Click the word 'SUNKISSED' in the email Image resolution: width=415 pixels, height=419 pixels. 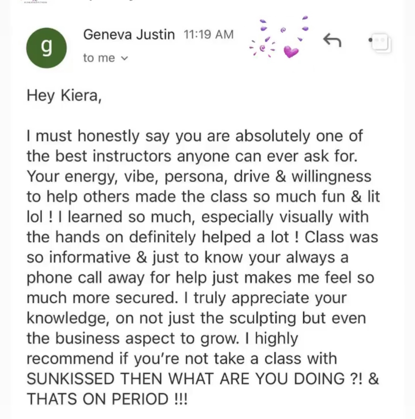click(x=71, y=378)
